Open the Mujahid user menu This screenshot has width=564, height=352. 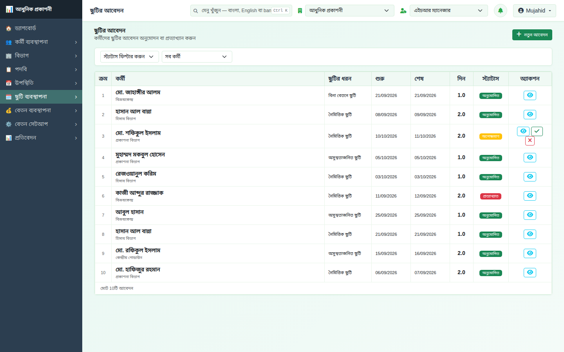(535, 11)
